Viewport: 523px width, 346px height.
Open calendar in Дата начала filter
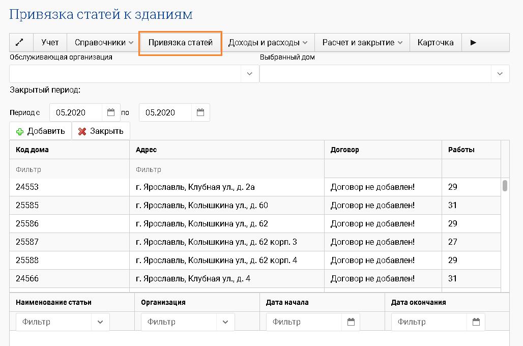(x=351, y=322)
